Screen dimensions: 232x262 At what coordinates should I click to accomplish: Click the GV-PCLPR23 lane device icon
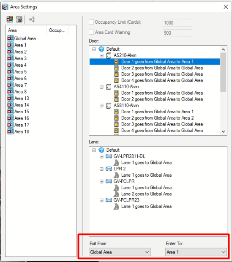(109, 200)
